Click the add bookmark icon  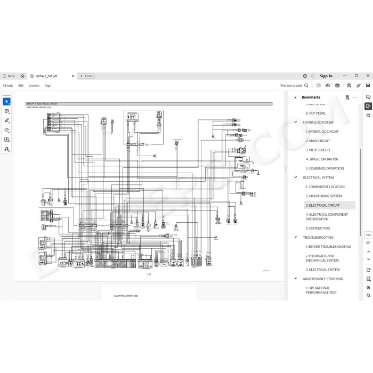click(x=347, y=98)
